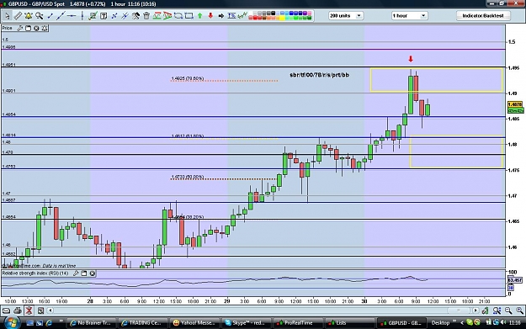
Task: Click the printer icon
Action: pos(18,310)
